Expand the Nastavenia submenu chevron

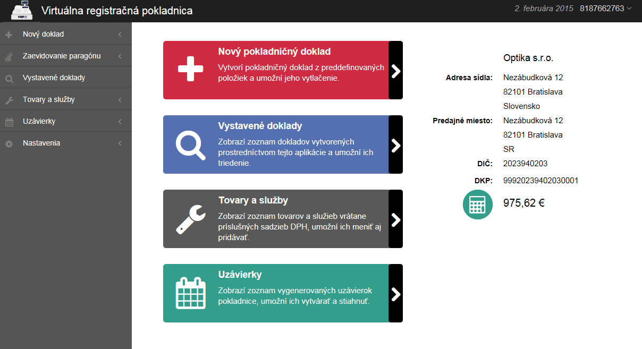[120, 143]
